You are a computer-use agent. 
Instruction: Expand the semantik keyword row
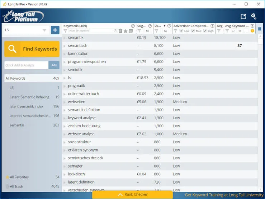point(65,38)
